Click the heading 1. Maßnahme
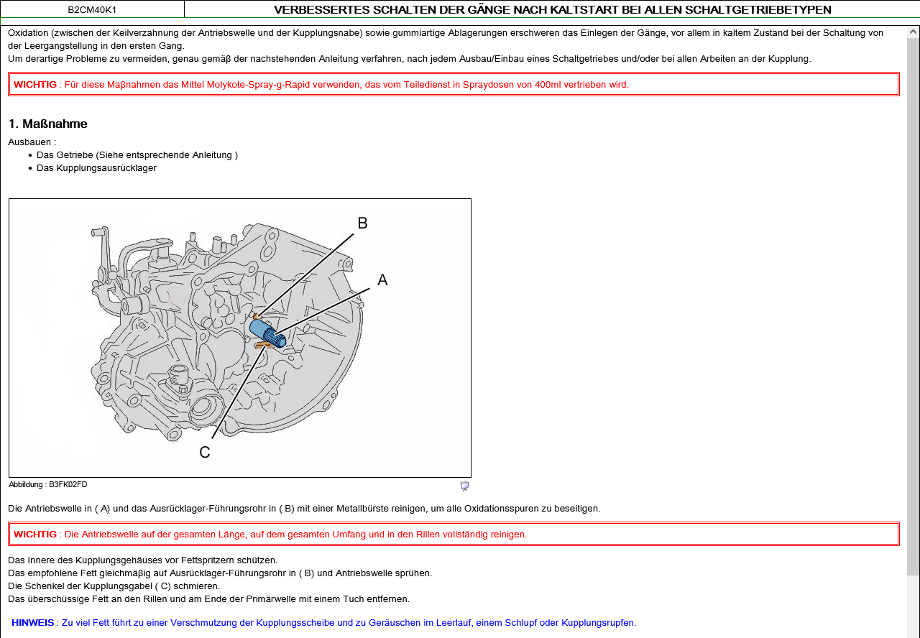 48,124
